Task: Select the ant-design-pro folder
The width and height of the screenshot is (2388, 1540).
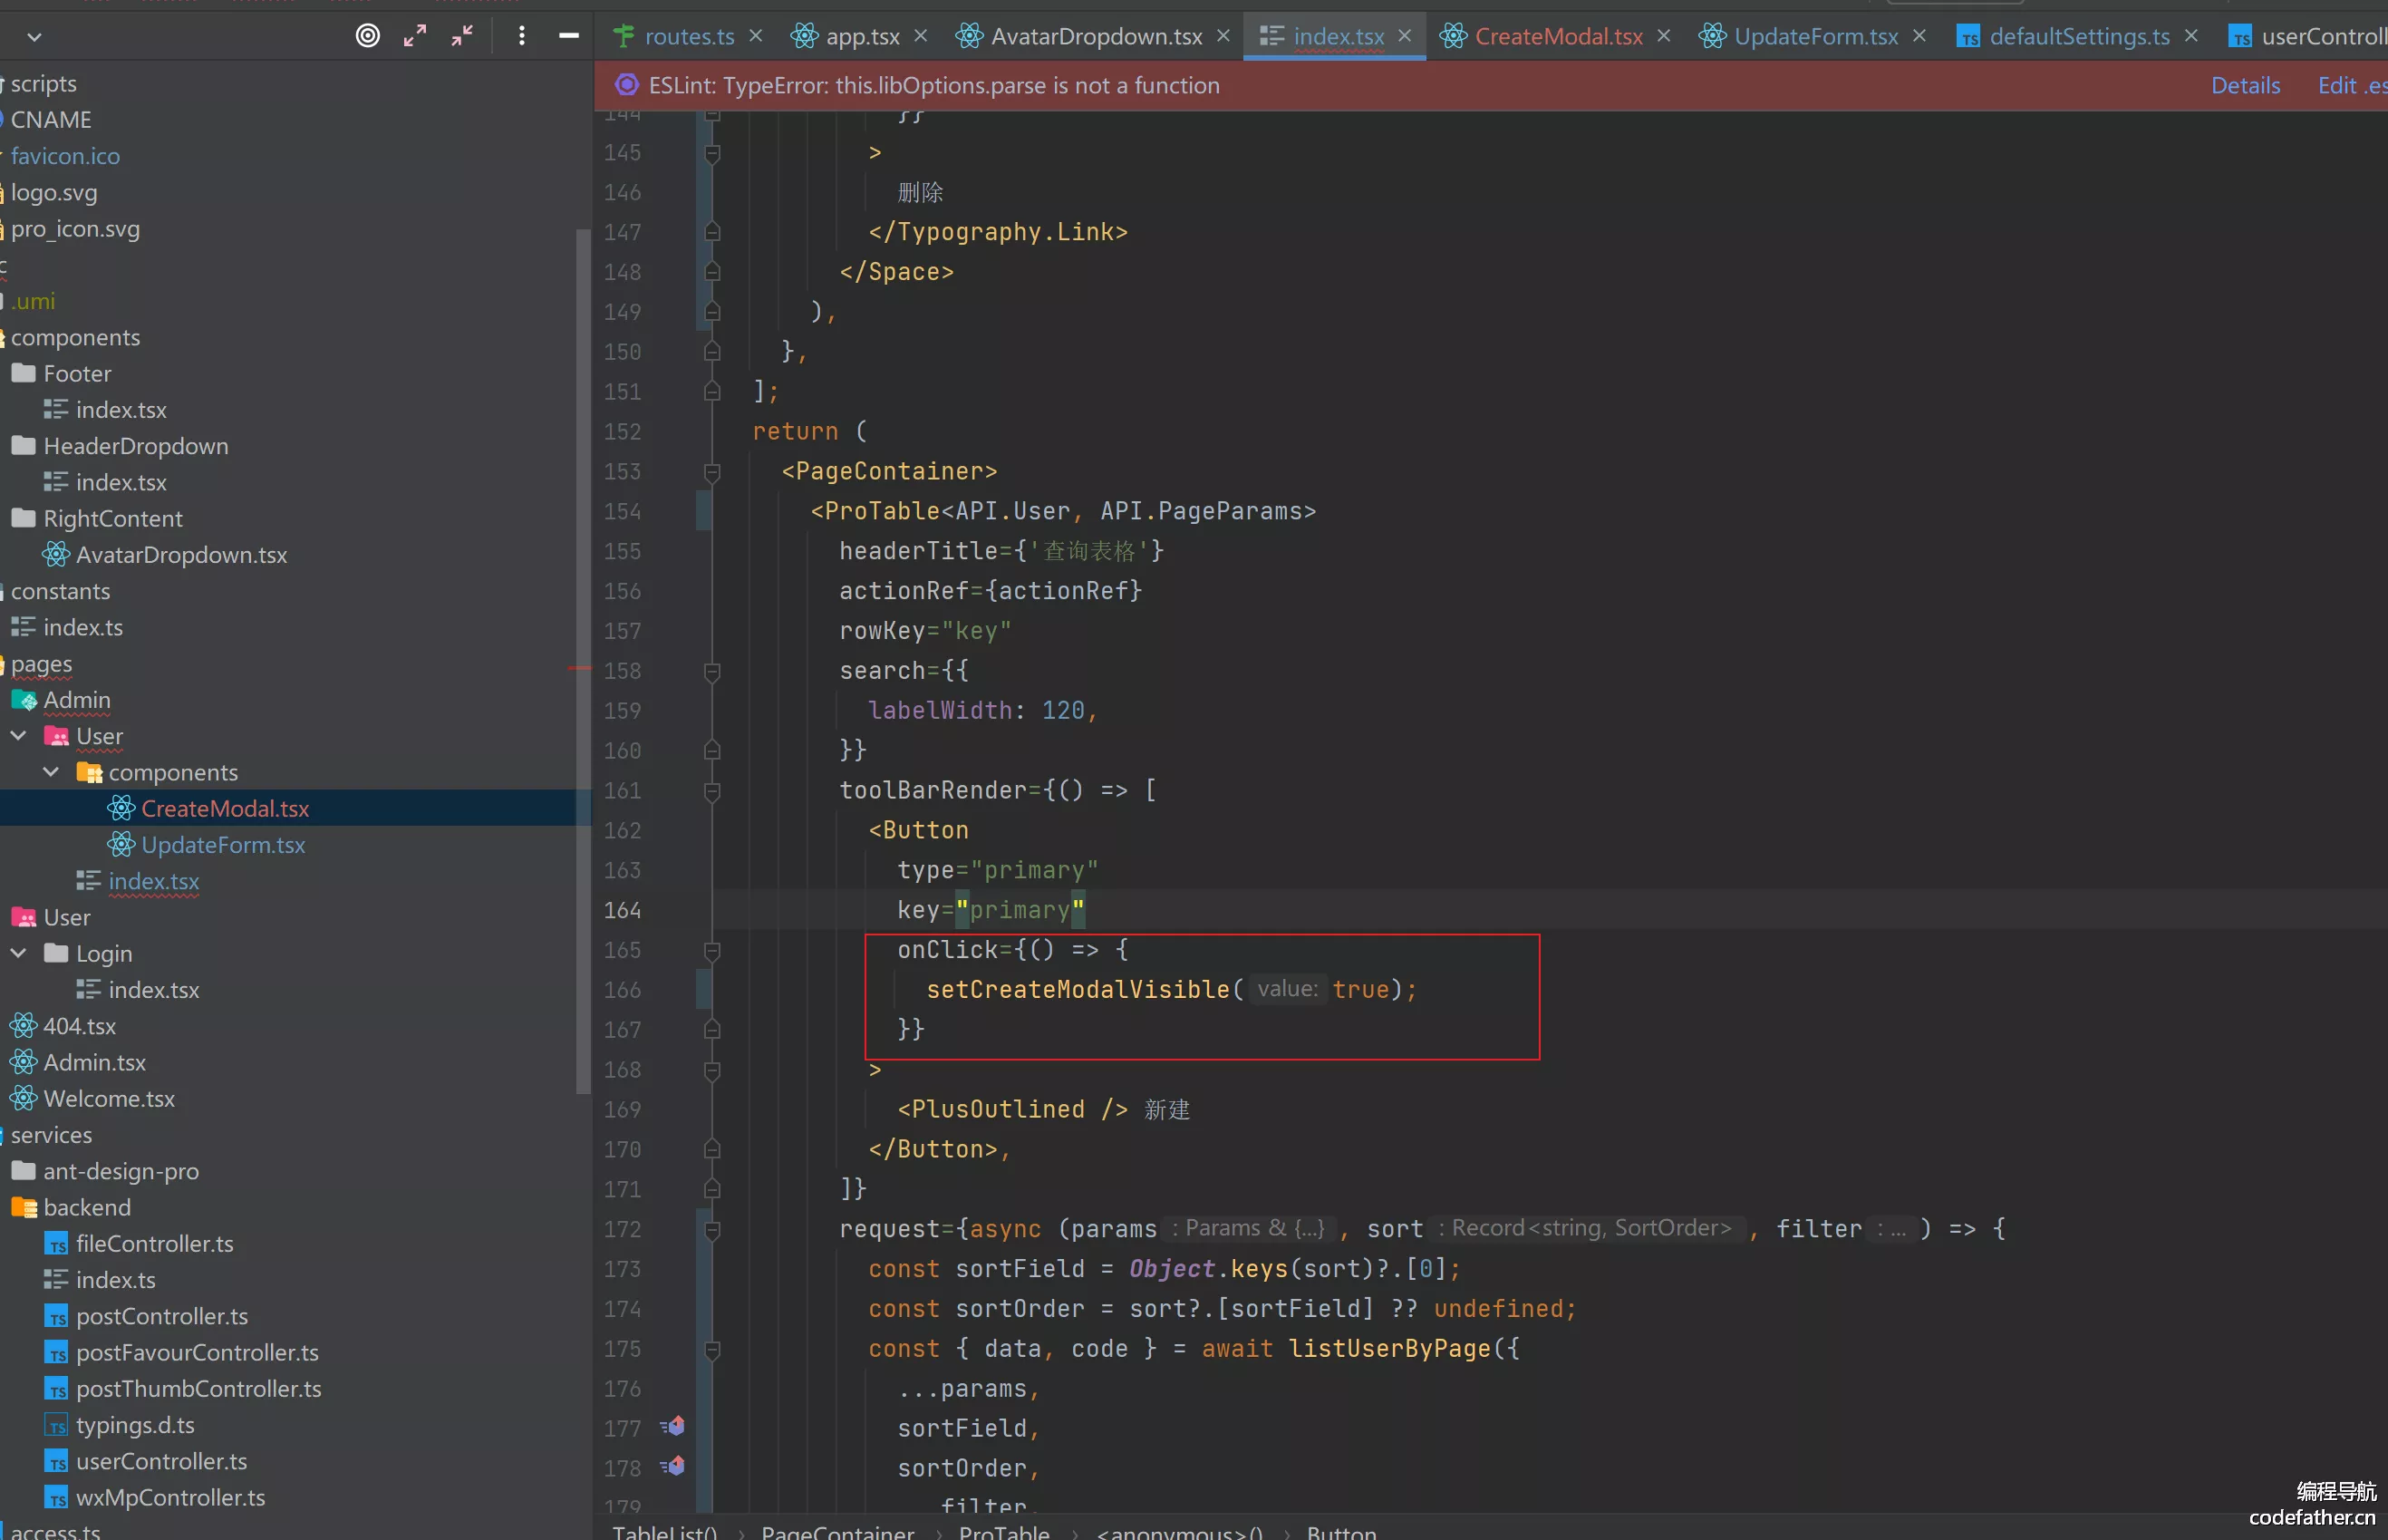Action: point(120,1171)
